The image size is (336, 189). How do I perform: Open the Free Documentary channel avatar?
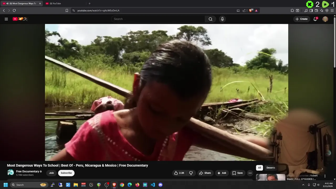10,173
